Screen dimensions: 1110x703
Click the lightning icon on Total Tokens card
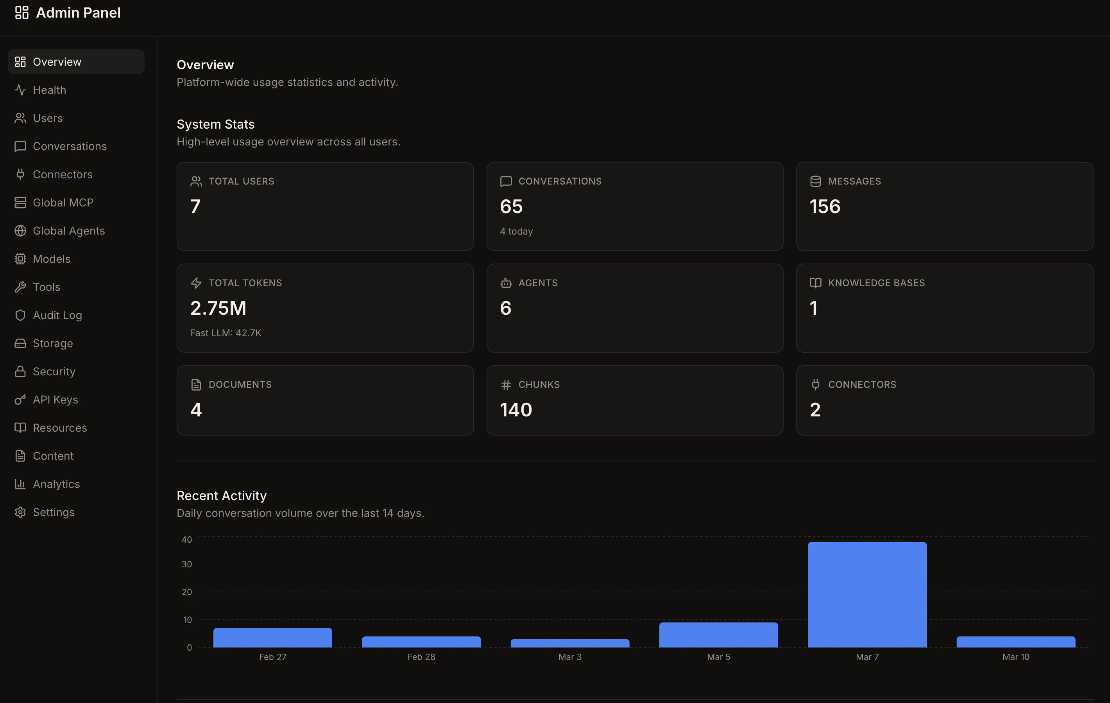pyautogui.click(x=197, y=283)
